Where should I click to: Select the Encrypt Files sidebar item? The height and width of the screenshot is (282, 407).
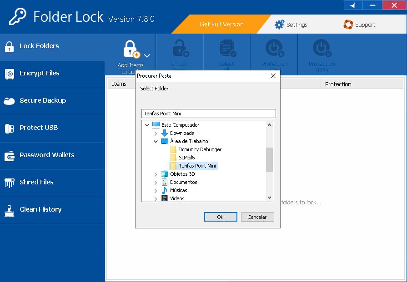pos(40,73)
